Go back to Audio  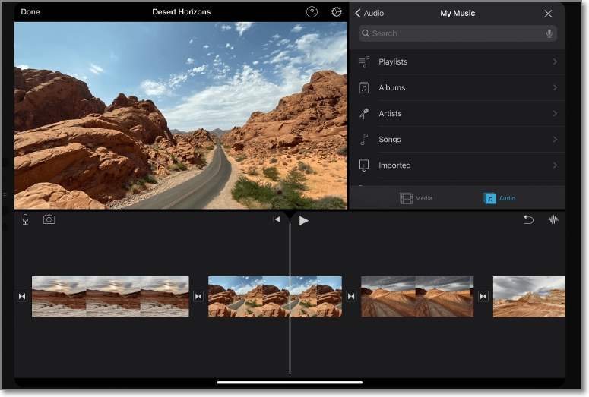click(x=369, y=13)
